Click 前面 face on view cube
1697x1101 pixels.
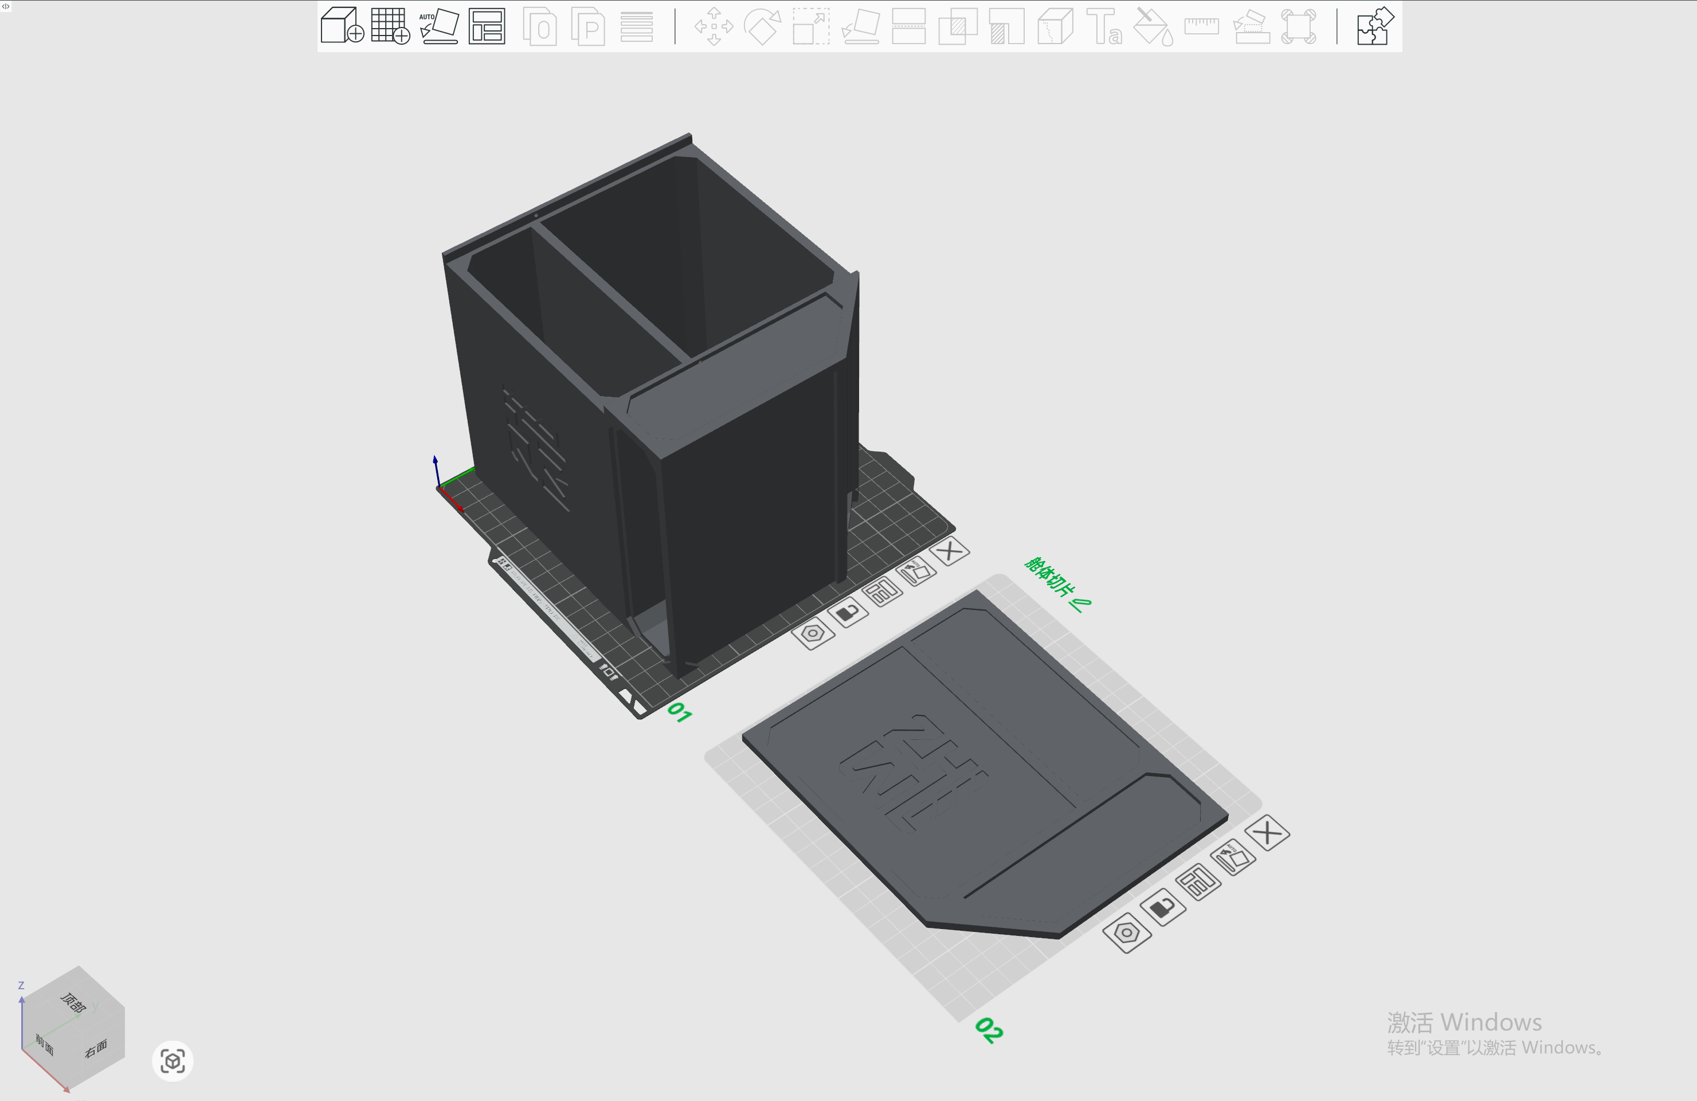point(44,1046)
